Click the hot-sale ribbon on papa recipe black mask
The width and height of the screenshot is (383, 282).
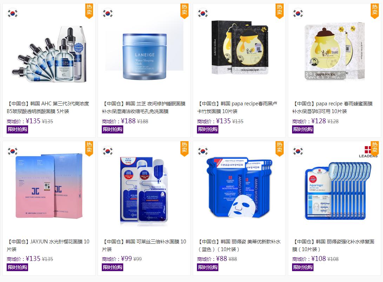279,11
